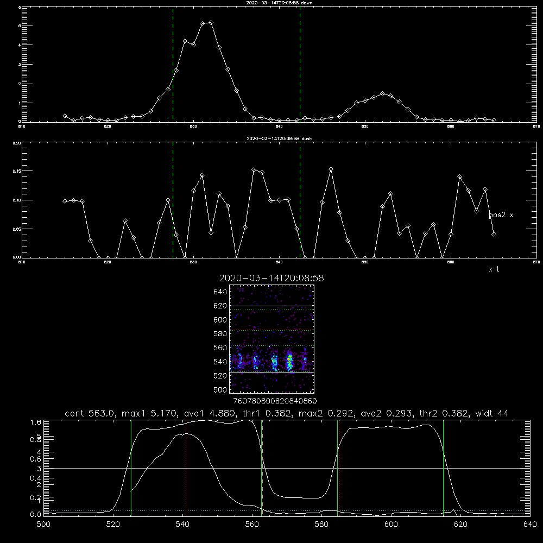The width and height of the screenshot is (543, 543).
Task: Click the x-axis label 500 on the bottom plot
Action: pyautogui.click(x=43, y=525)
